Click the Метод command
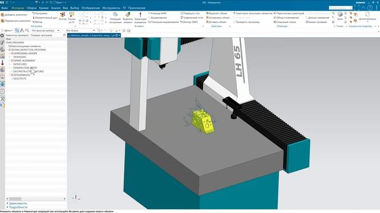The height and width of the screenshot is (213, 380). 37,22
